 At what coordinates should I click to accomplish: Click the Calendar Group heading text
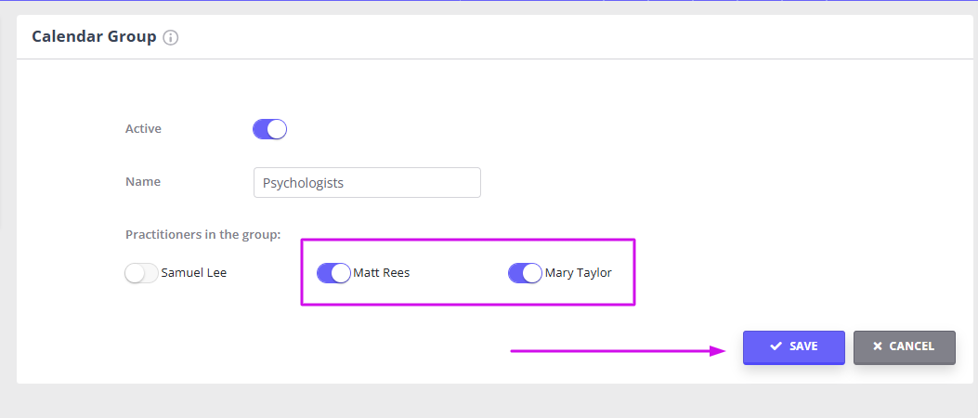click(x=94, y=37)
